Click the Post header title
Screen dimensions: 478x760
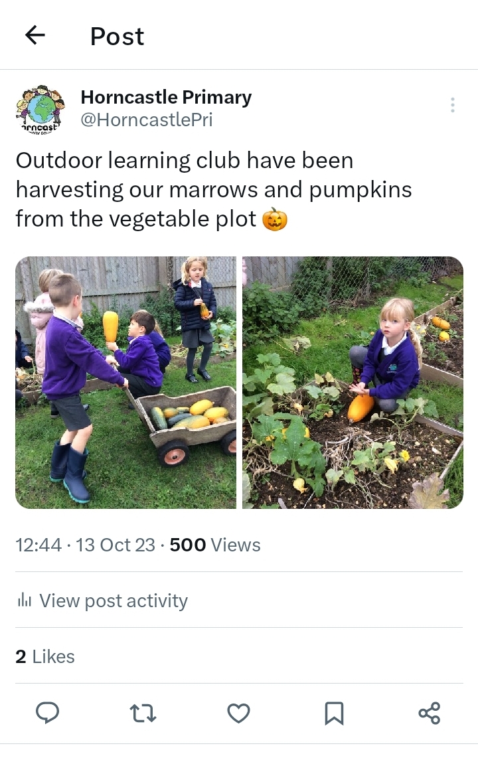118,37
